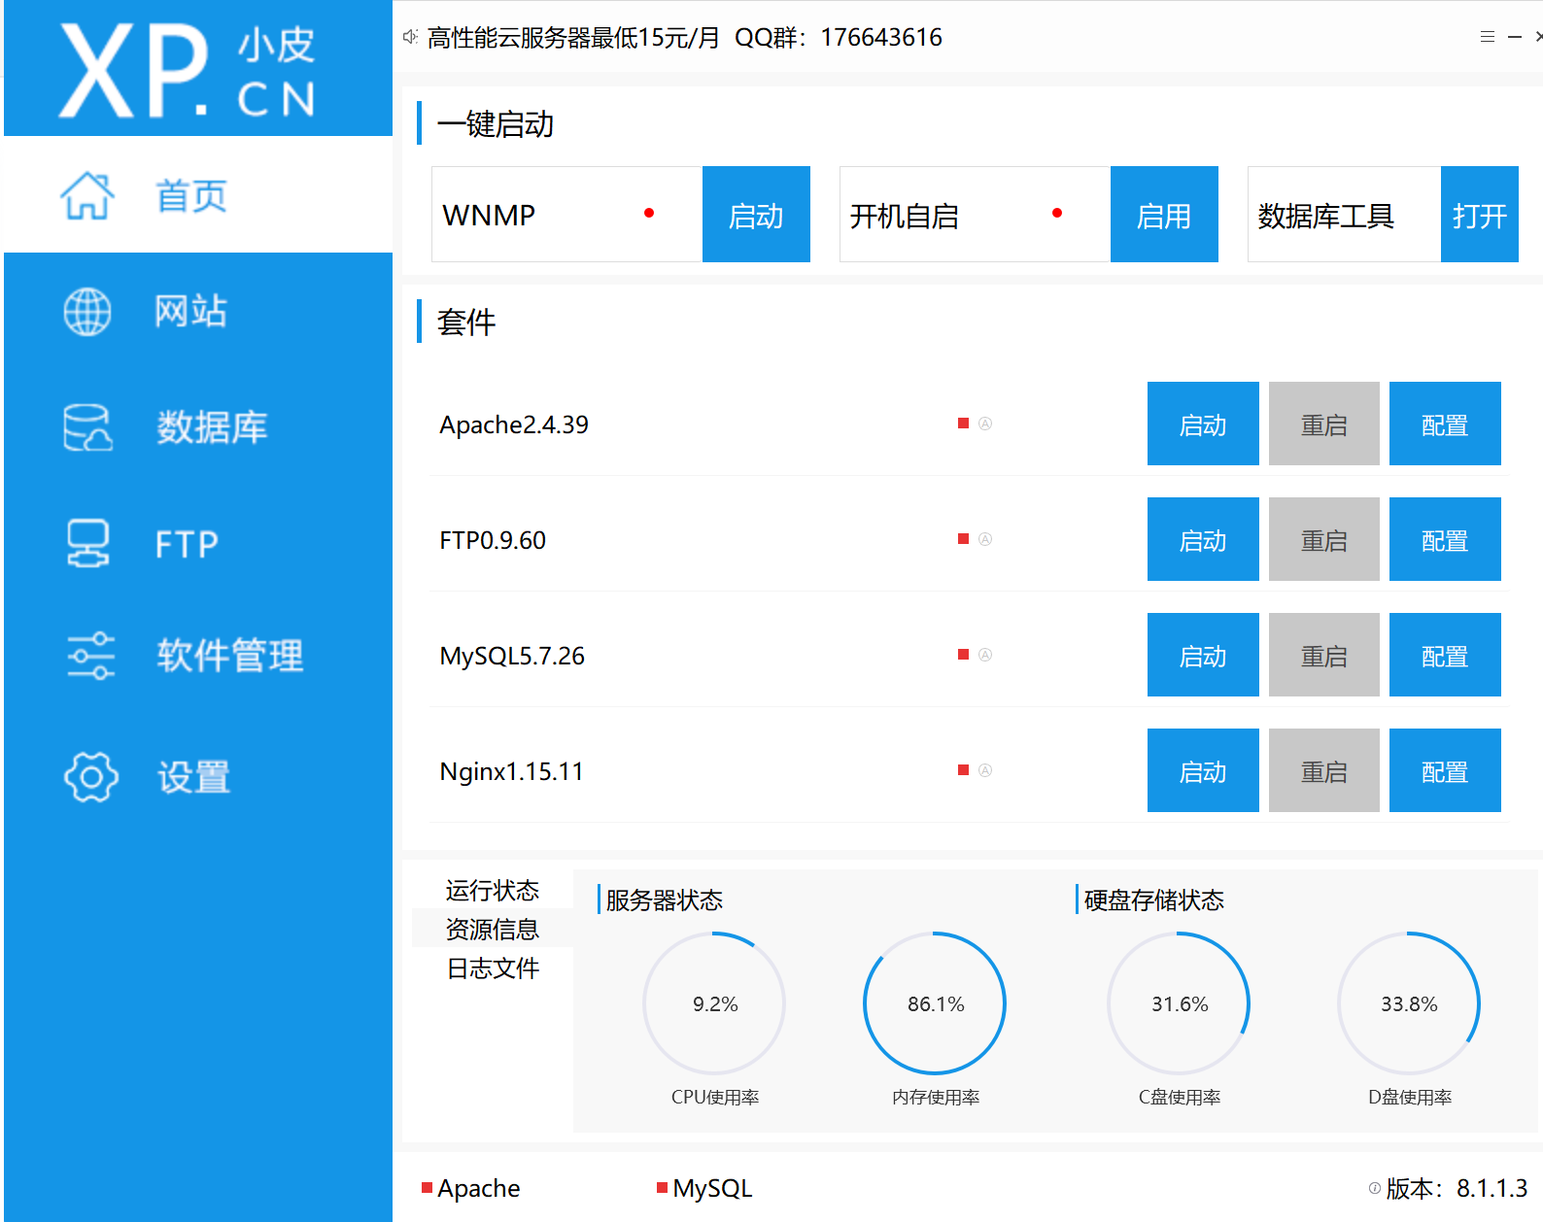
Task: Click the database cloud icon
Action: (x=87, y=427)
